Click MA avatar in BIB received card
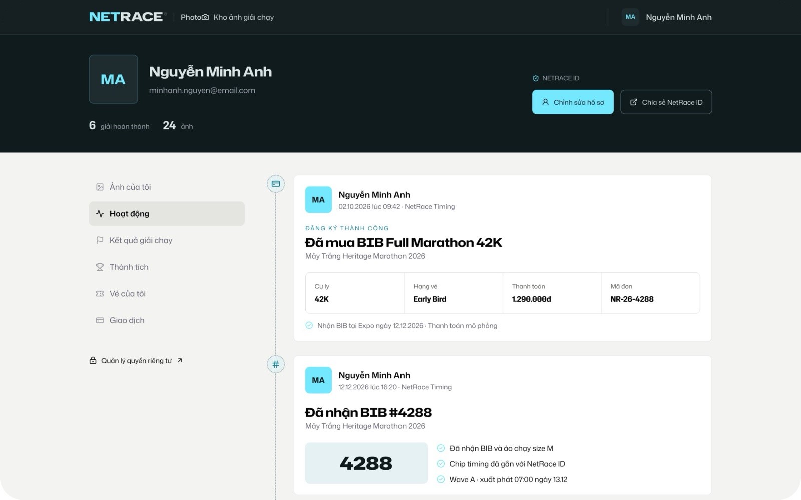Image resolution: width=801 pixels, height=500 pixels. coord(318,380)
